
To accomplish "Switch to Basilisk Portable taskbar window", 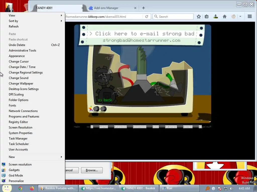I will click(x=58, y=188).
